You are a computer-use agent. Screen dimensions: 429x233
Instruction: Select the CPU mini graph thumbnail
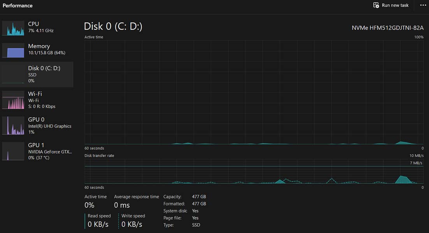tap(13, 28)
